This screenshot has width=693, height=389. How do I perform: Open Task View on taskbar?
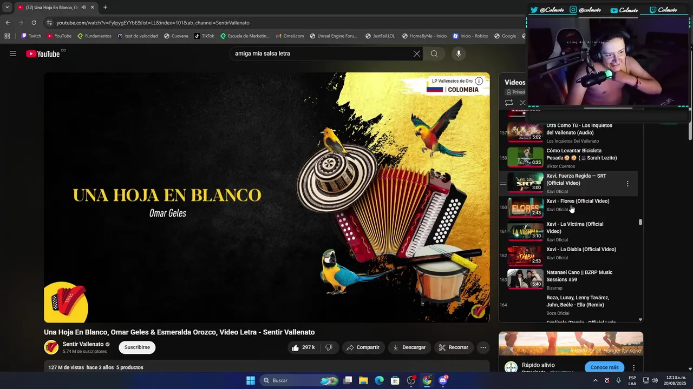point(348,380)
